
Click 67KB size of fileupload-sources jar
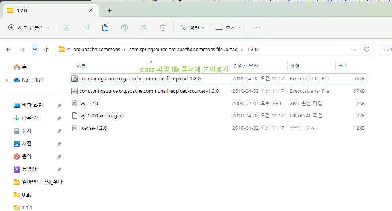[x=359, y=91]
